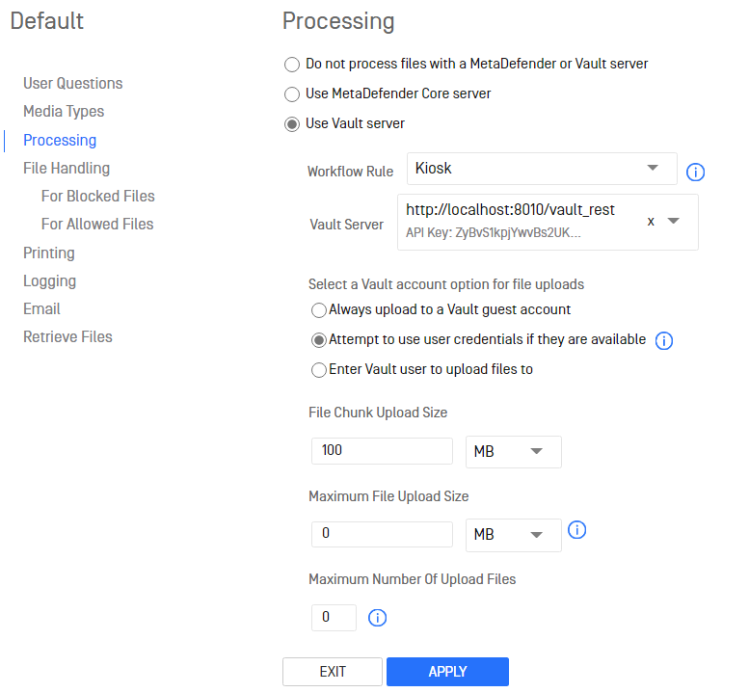Clear the Vault Server selection with x
This screenshot has height=693, width=749.
pyautogui.click(x=651, y=221)
